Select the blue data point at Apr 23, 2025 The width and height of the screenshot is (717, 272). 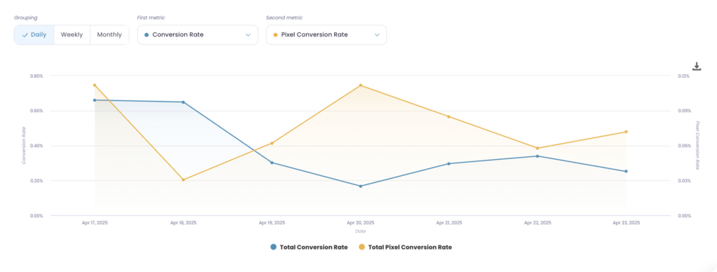[626, 171]
